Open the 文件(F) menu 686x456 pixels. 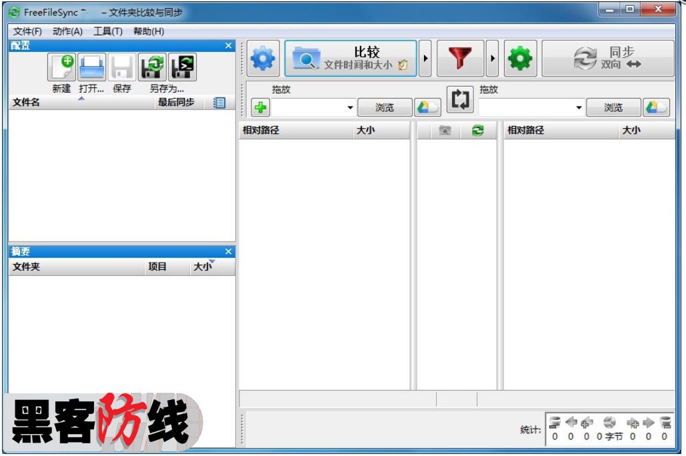(27, 31)
